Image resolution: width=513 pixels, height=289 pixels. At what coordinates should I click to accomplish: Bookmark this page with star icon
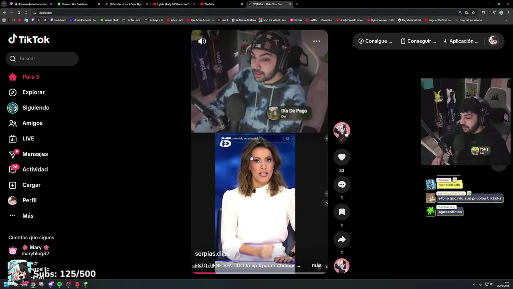(x=473, y=12)
